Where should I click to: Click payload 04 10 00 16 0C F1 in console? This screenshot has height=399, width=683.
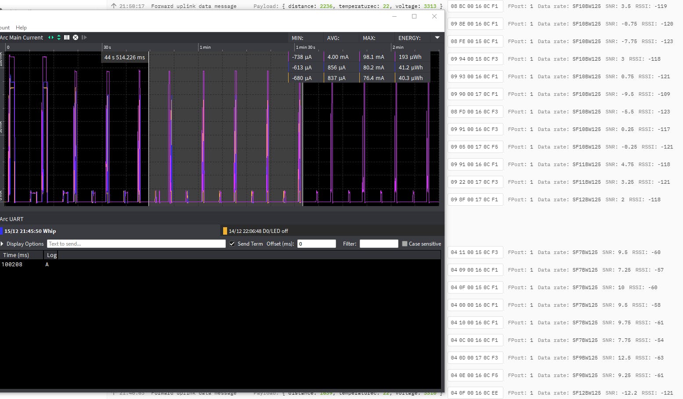click(474, 323)
